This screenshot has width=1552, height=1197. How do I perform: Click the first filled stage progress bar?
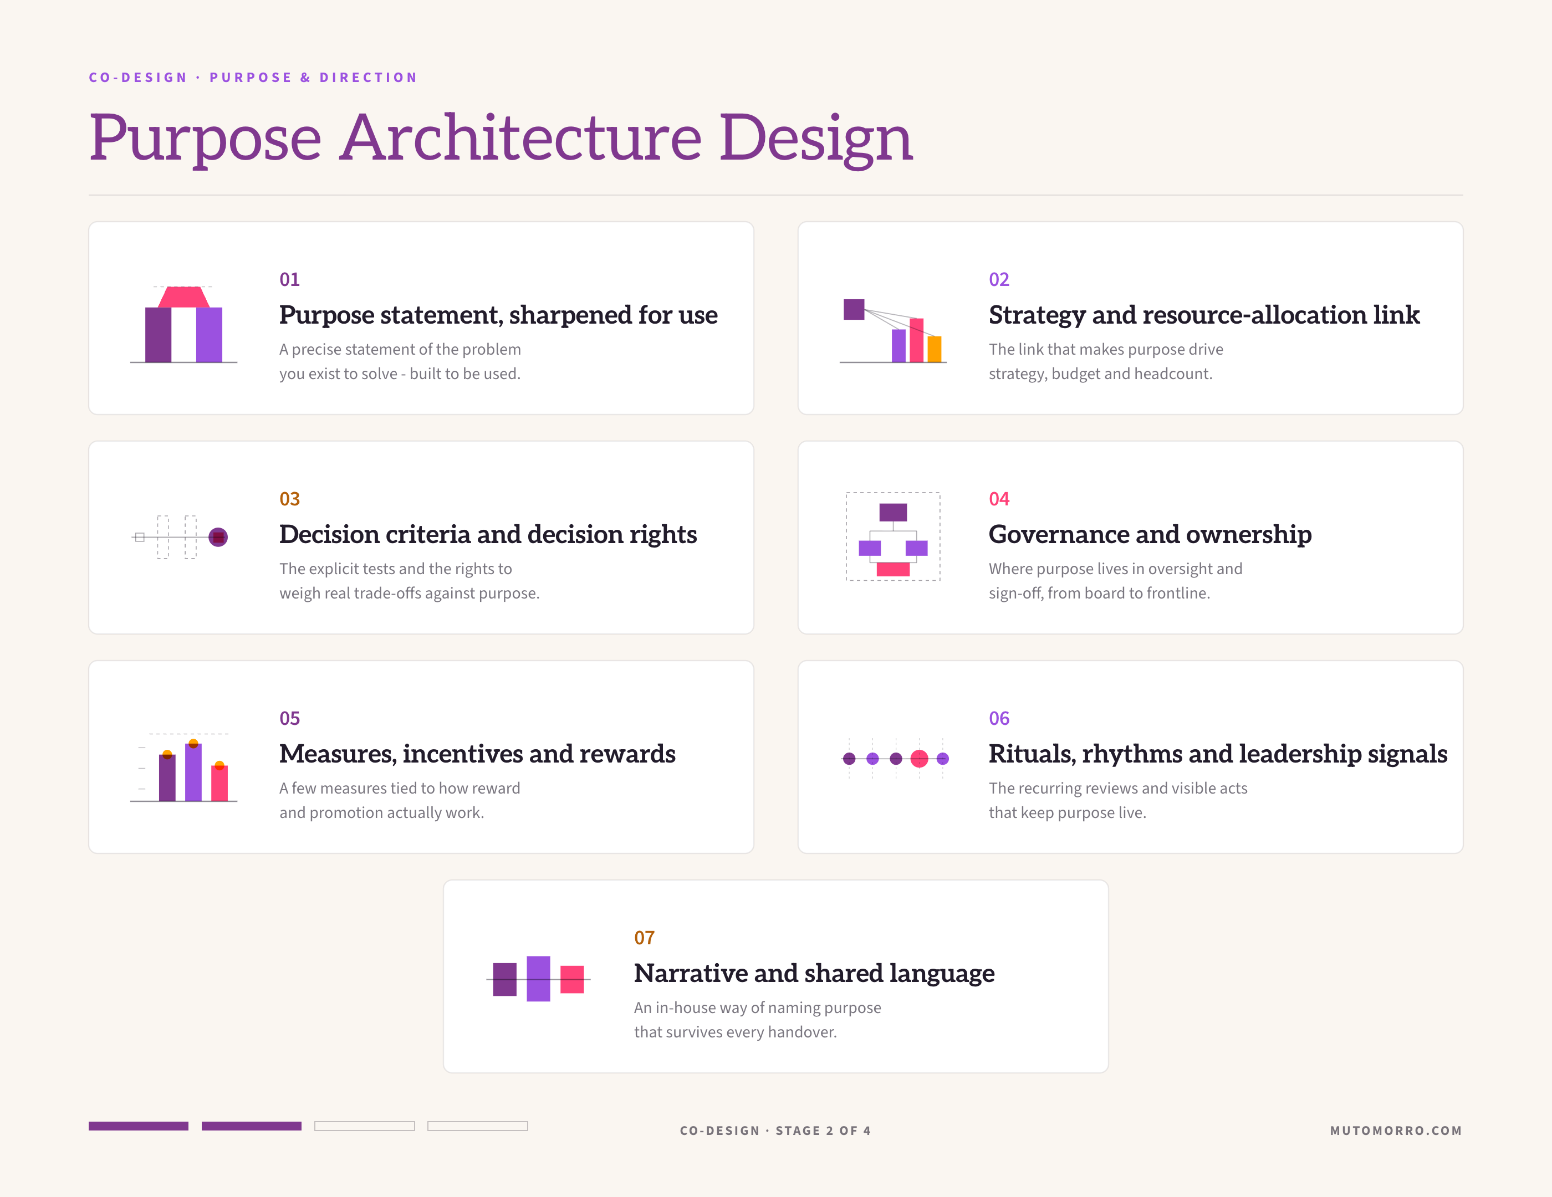point(139,1126)
